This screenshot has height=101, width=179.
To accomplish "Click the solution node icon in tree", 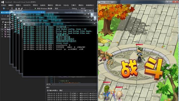I will click(3, 22).
